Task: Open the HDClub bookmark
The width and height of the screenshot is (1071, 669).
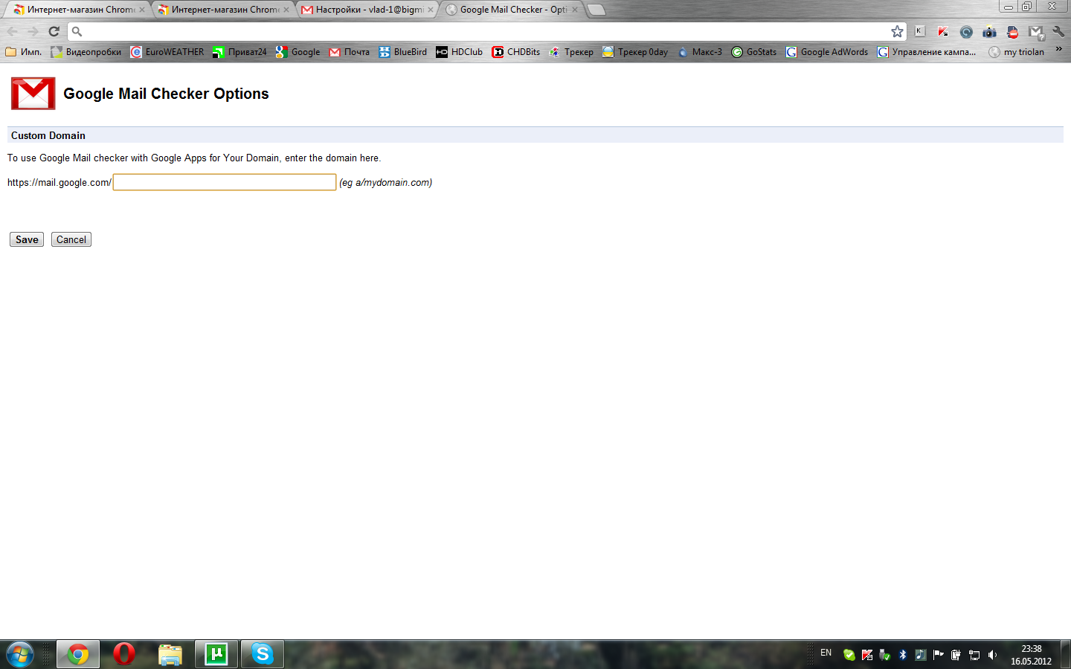Action: (x=459, y=52)
